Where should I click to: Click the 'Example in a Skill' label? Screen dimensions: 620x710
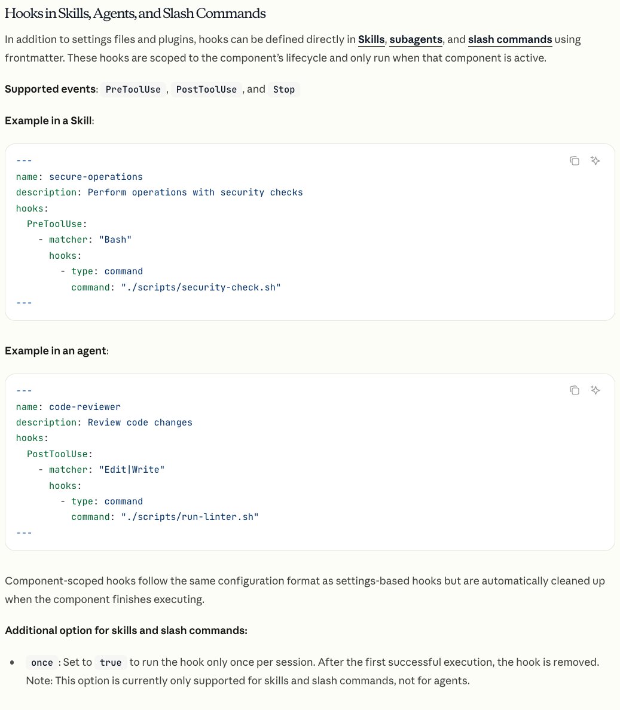(50, 121)
